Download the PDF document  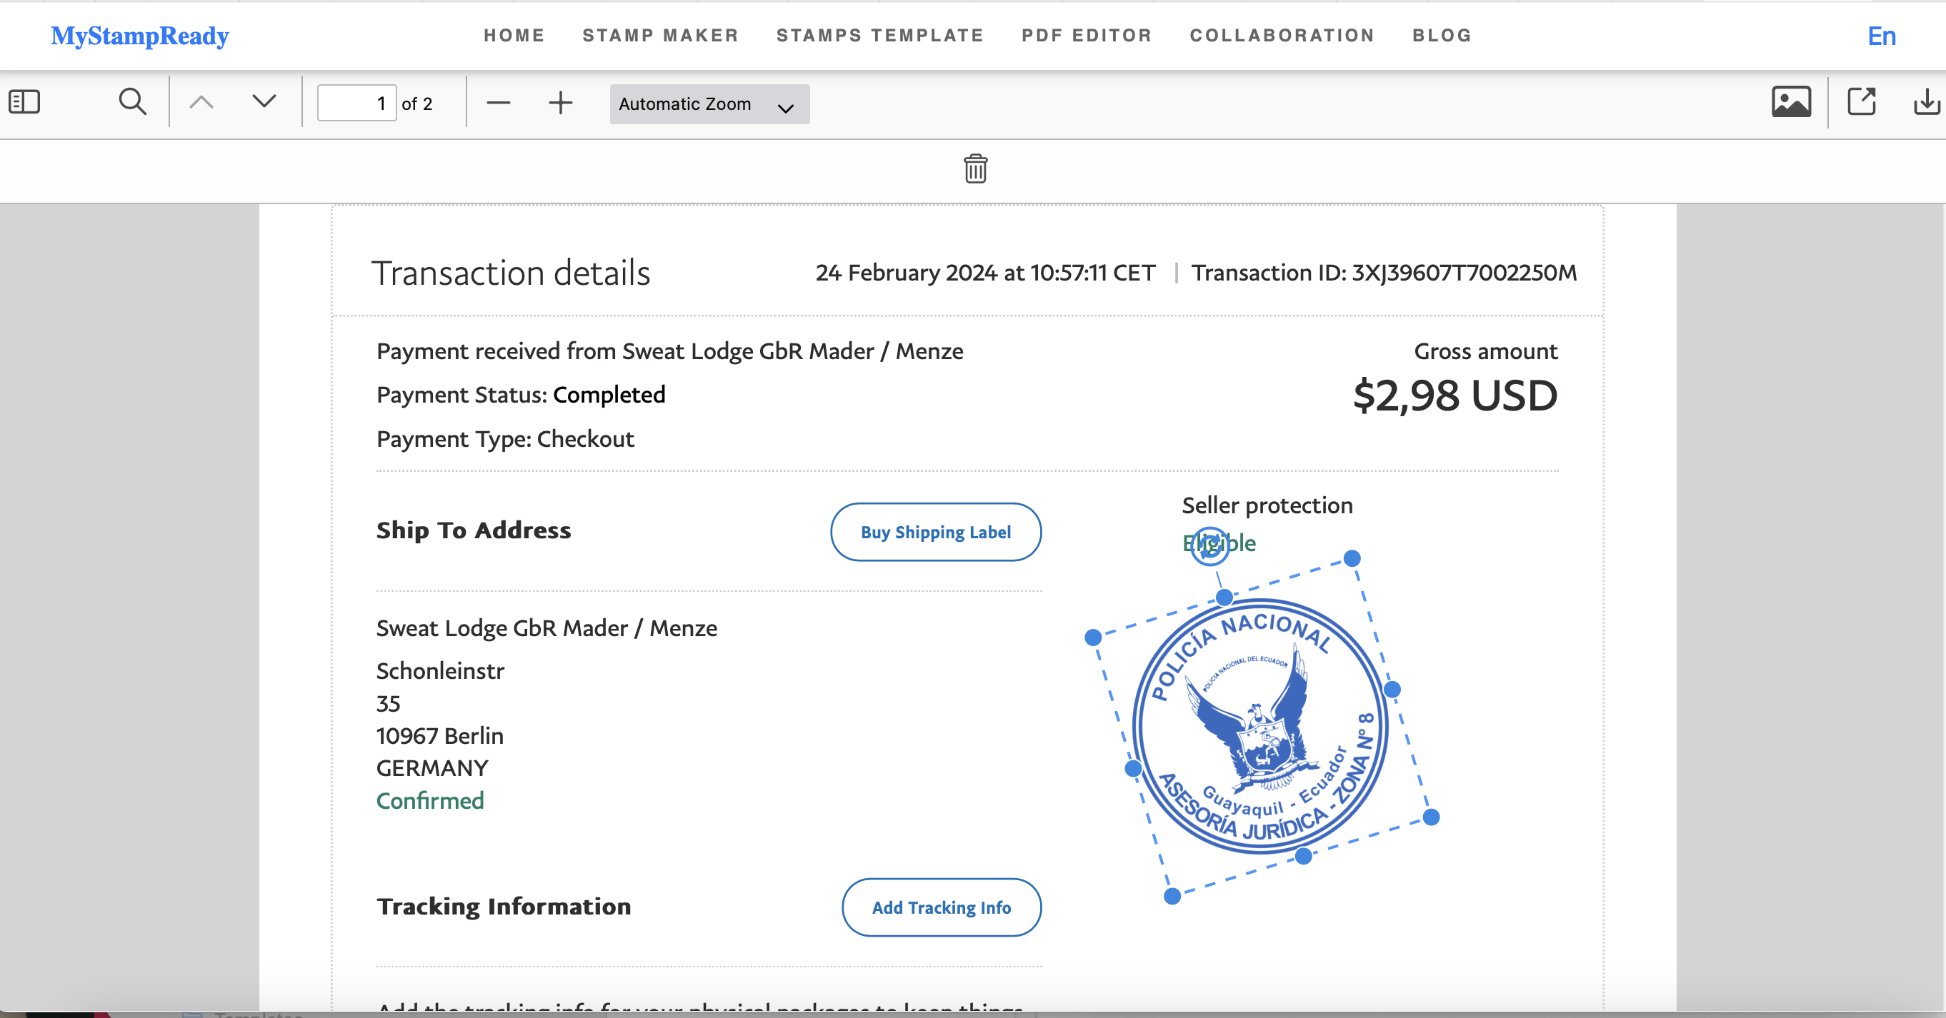click(x=1925, y=102)
